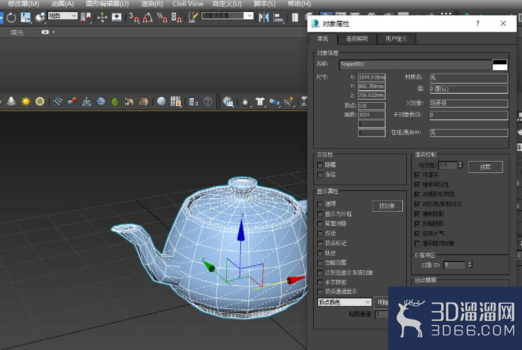522x350 pixels.
Task: Select the 常规 tab
Action: 323,39
